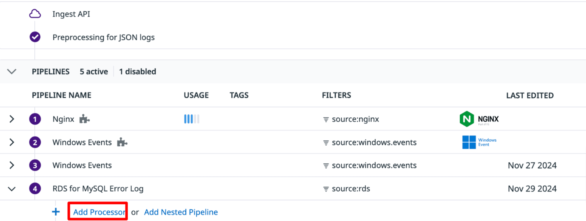Expand pipeline 3 Windows Events row
The height and width of the screenshot is (221, 586).
[12, 165]
